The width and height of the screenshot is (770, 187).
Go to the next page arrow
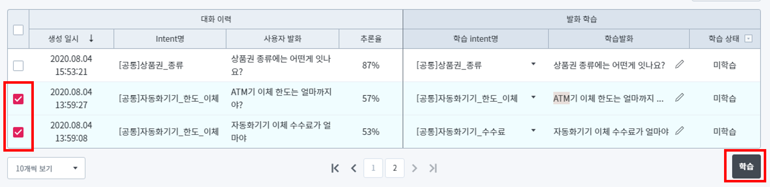414,168
